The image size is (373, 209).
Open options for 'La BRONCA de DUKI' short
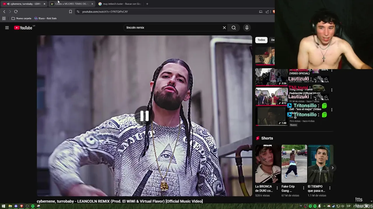point(277,188)
